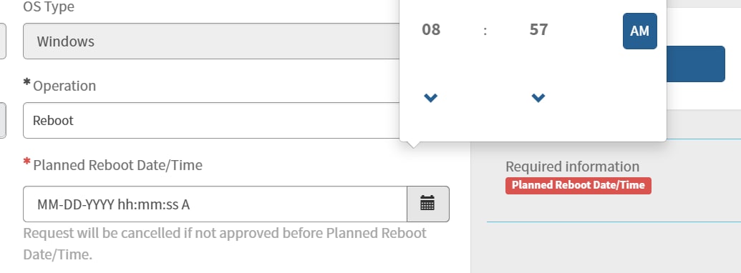Click the cut-off field left of Windows
741x273 pixels.
coord(3,41)
